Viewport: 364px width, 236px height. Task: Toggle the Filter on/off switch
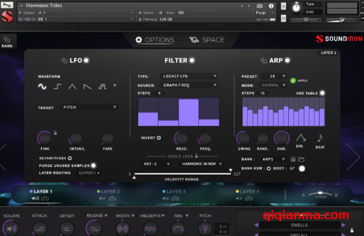click(x=192, y=60)
